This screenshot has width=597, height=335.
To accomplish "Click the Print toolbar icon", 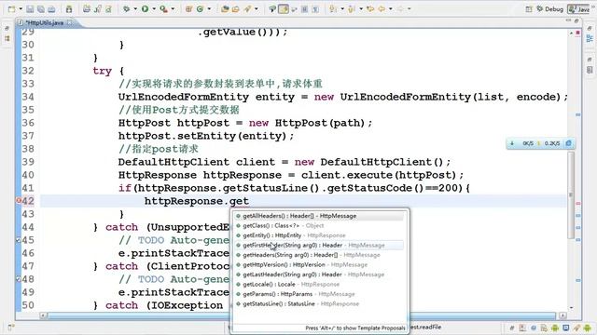I will [51, 8].
